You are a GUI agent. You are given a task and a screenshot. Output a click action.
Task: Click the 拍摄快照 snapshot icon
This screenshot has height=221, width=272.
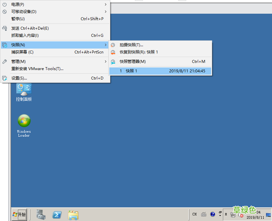tap(113, 45)
